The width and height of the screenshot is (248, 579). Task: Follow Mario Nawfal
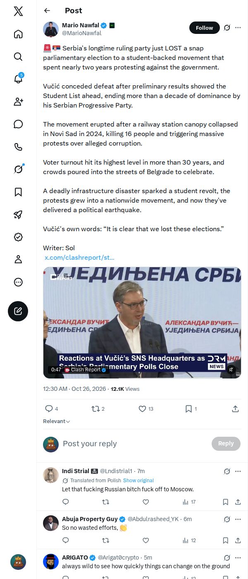tap(204, 28)
